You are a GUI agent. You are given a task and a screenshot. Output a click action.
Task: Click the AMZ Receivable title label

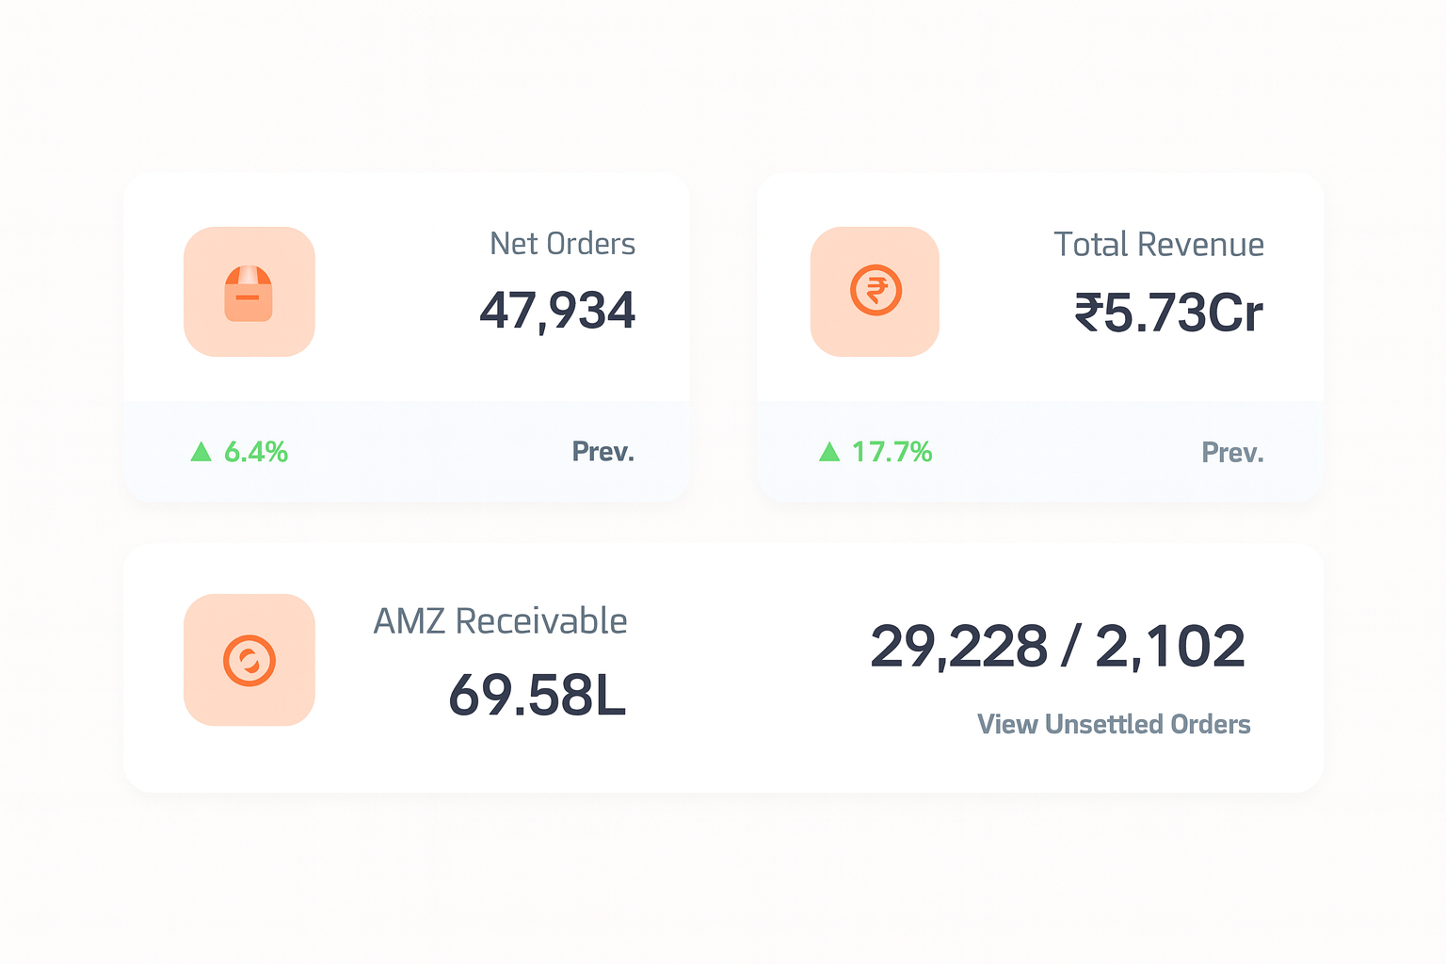(x=500, y=621)
